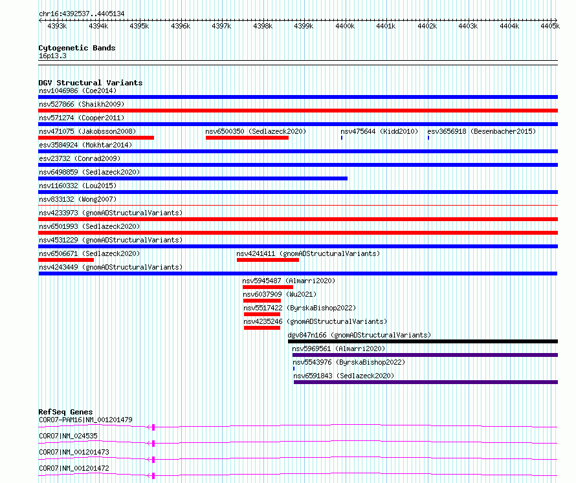Open nsv5517422 (ByrskaBishop2022) label
576x483 pixels.
(300, 308)
